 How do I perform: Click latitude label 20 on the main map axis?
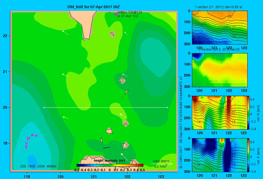point(5,107)
